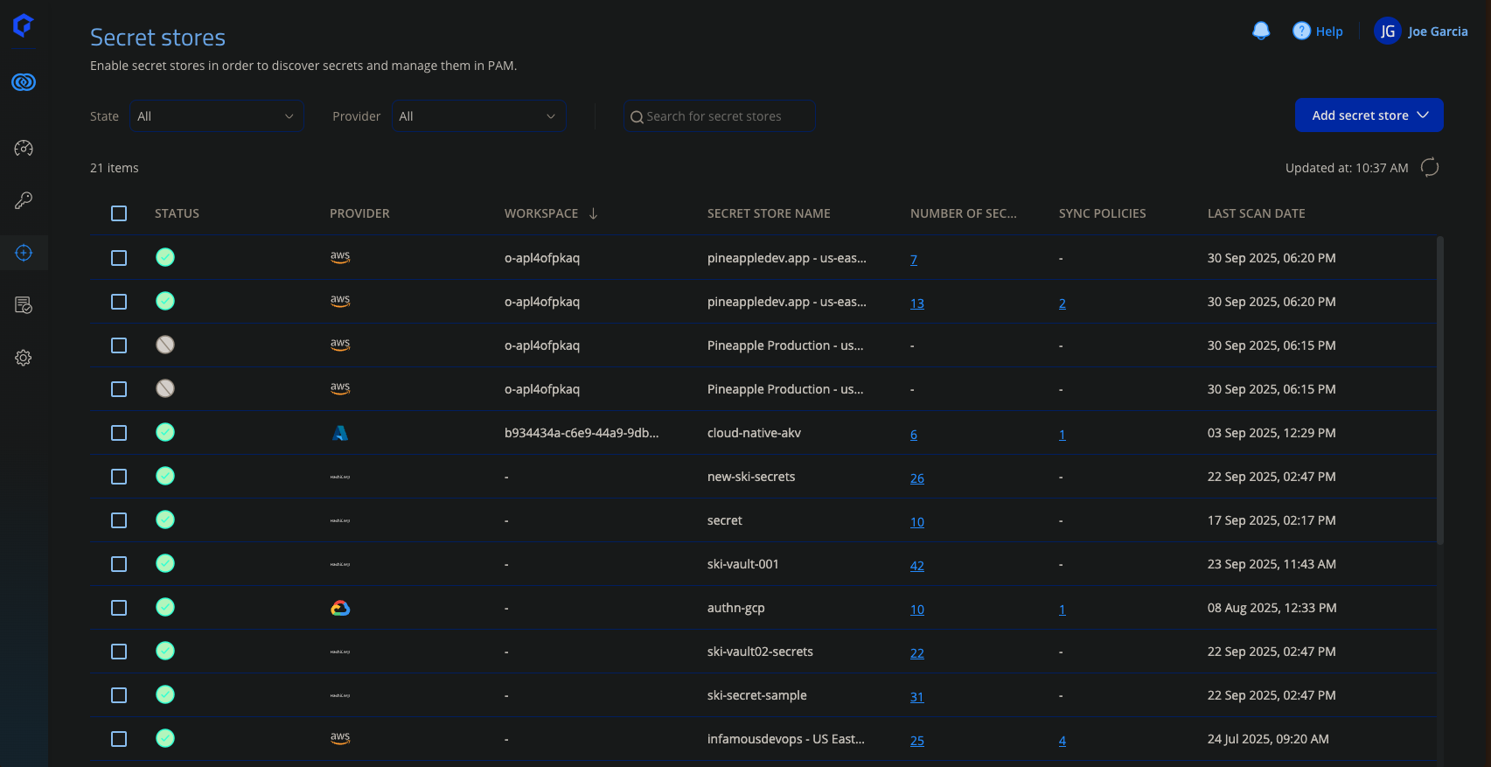Open sync policy link 1 for authn-gcp

pyautogui.click(x=1062, y=609)
